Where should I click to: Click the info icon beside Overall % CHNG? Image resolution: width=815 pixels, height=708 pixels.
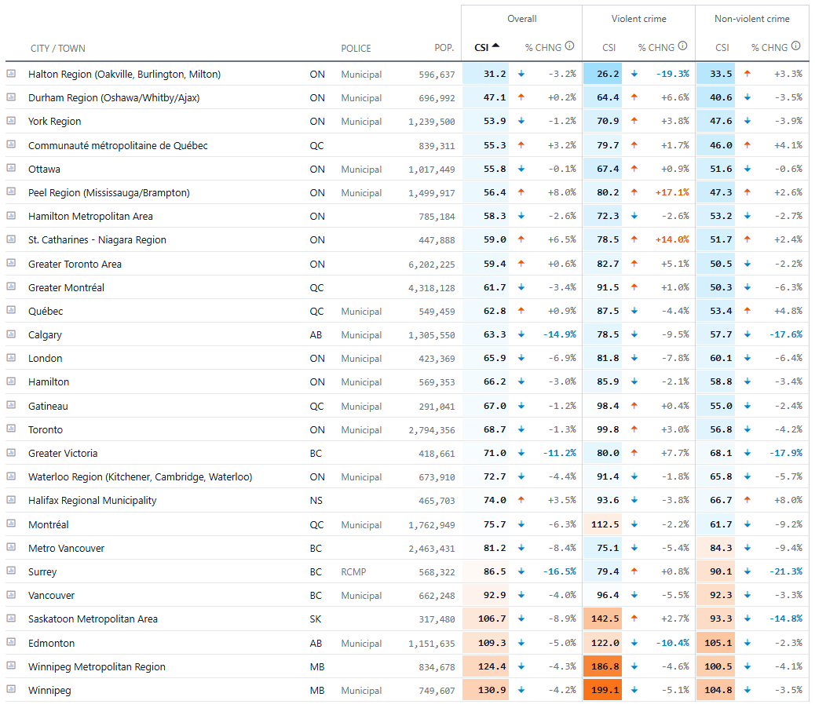(x=570, y=46)
